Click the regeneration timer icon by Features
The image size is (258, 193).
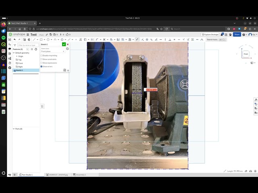pyautogui.click(x=36, y=49)
